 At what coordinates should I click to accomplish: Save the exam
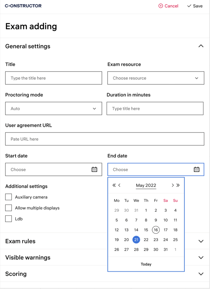pos(195,6)
